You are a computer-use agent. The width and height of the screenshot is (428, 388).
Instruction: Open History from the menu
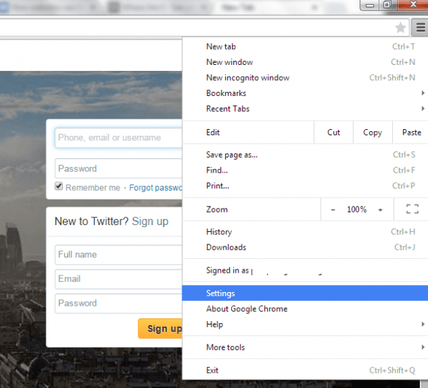305,232
